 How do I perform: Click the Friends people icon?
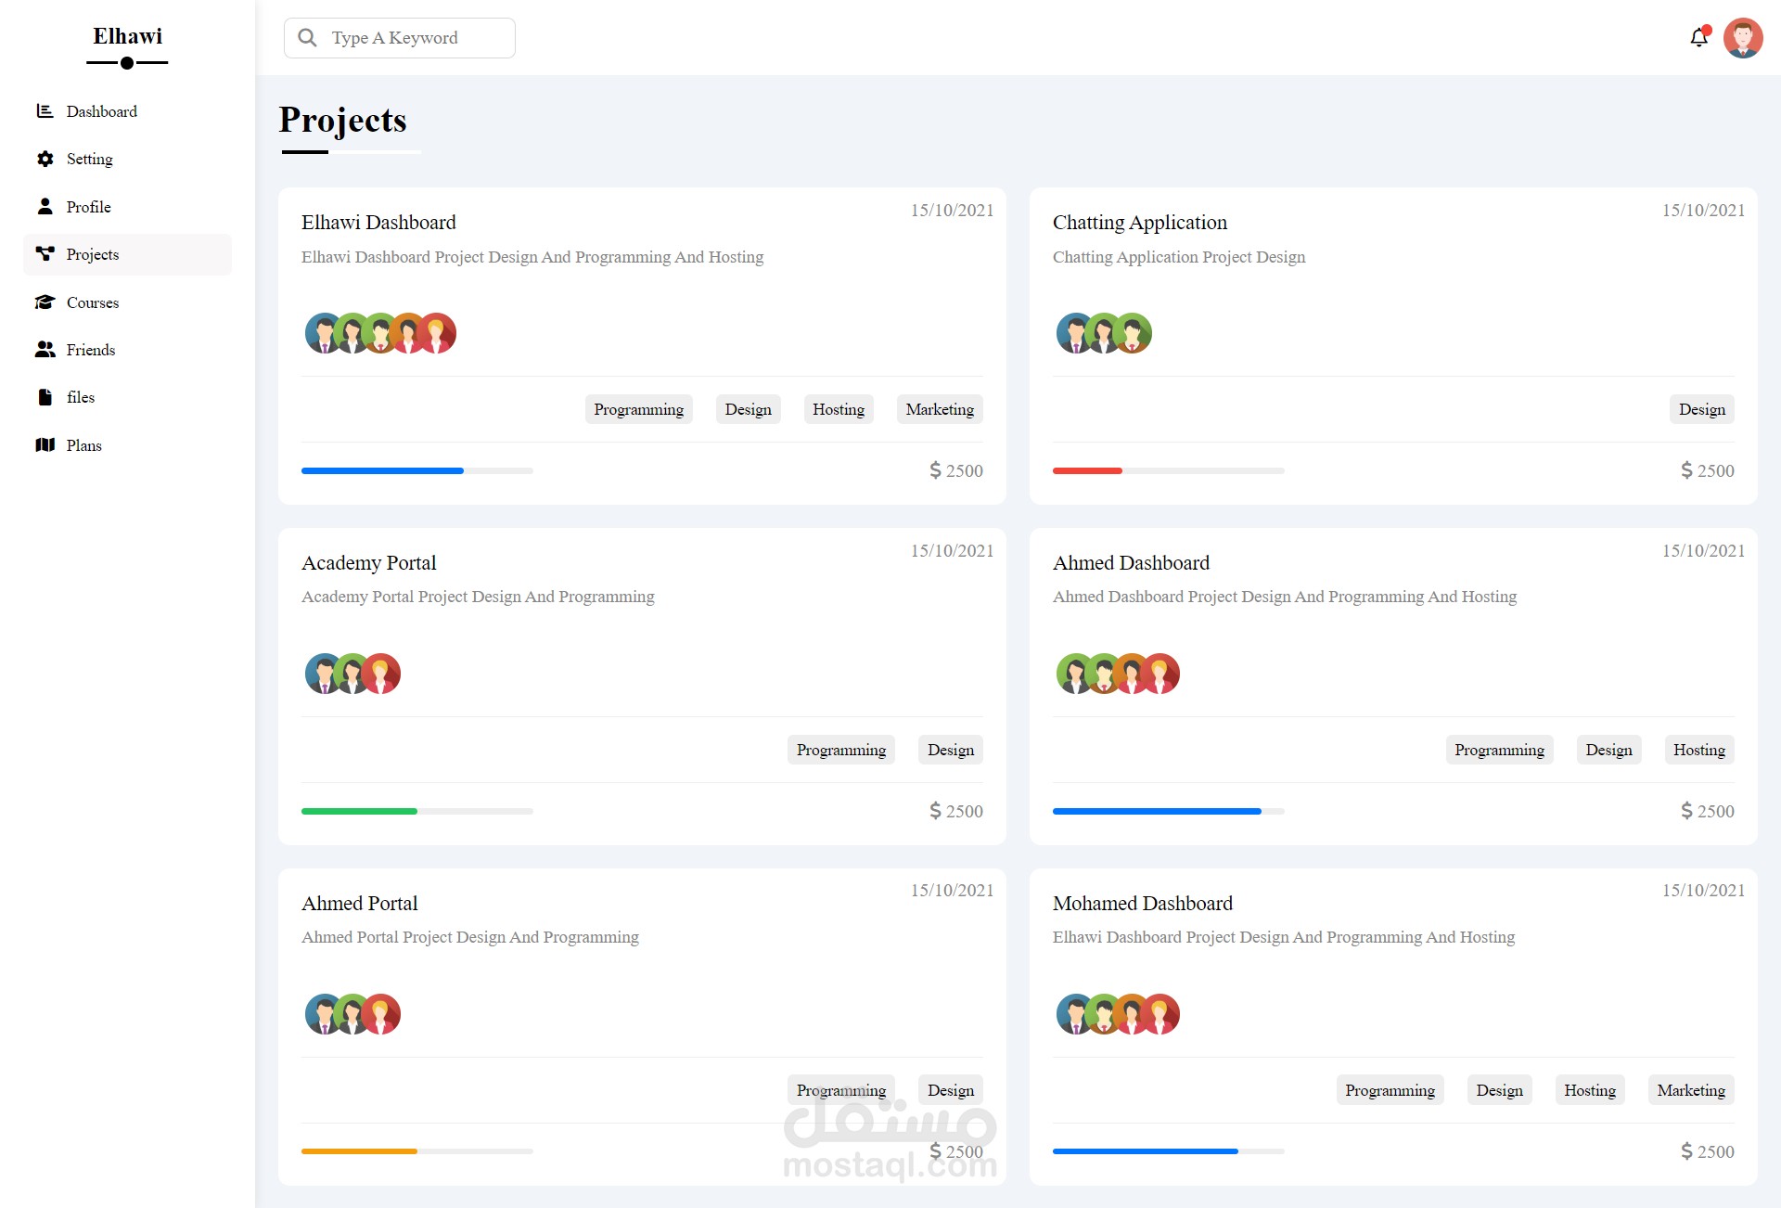pos(45,350)
